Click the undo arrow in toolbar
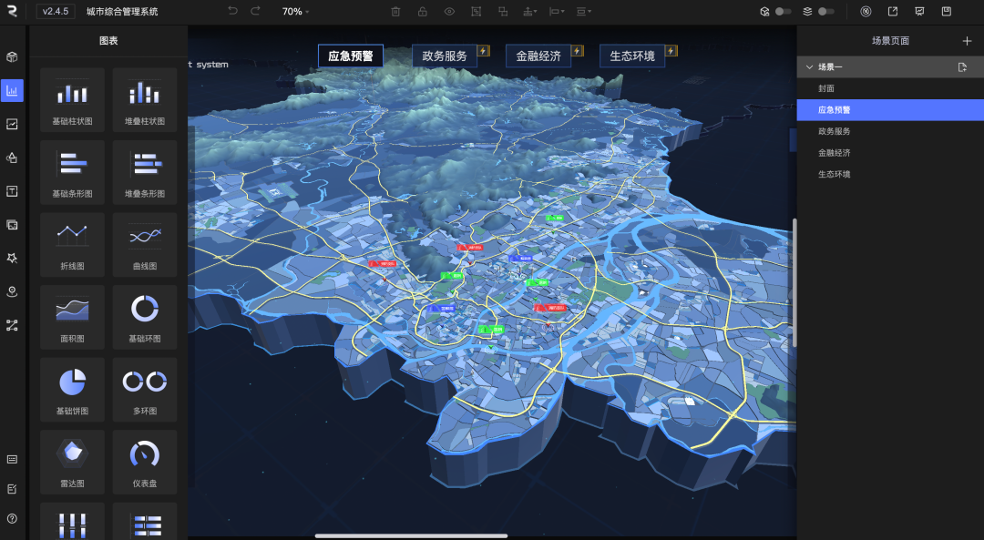Viewport: 984px width, 540px height. click(x=232, y=12)
